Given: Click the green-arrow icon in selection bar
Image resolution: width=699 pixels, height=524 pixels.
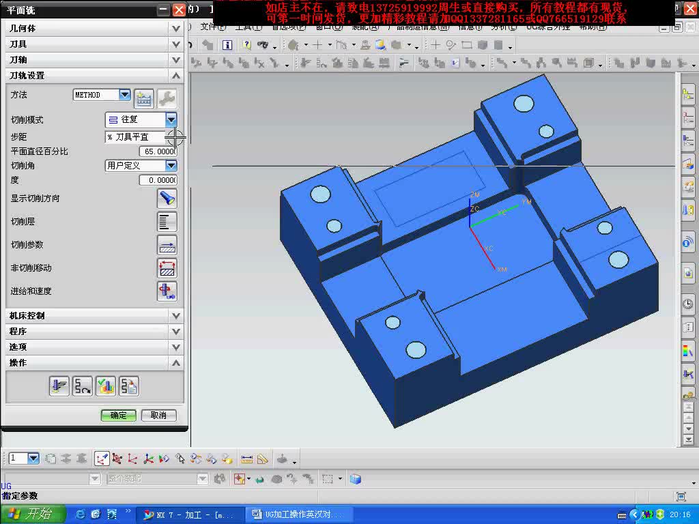Looking at the screenshot, I should point(260,480).
